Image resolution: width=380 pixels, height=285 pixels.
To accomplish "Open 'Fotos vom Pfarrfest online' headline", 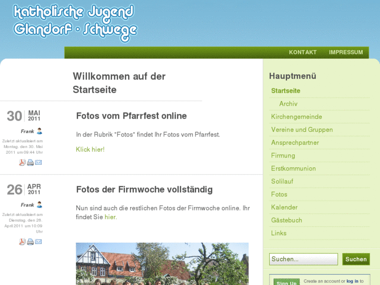I will (x=131, y=116).
